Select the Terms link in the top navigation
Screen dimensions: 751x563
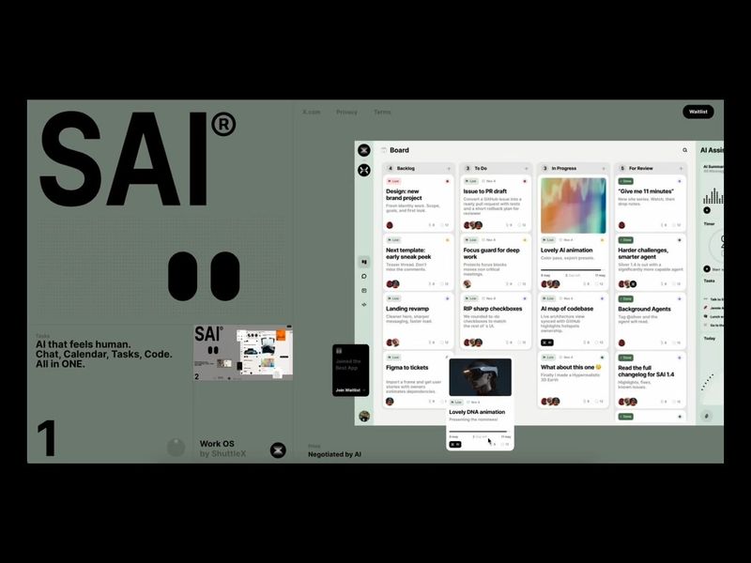[381, 112]
